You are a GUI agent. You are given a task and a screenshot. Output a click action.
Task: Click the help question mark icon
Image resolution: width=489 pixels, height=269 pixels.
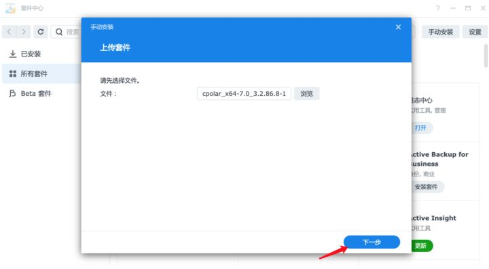point(438,8)
